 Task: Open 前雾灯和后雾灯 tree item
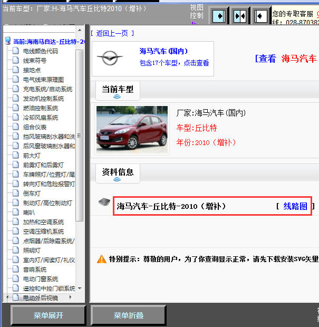pyautogui.click(x=43, y=165)
